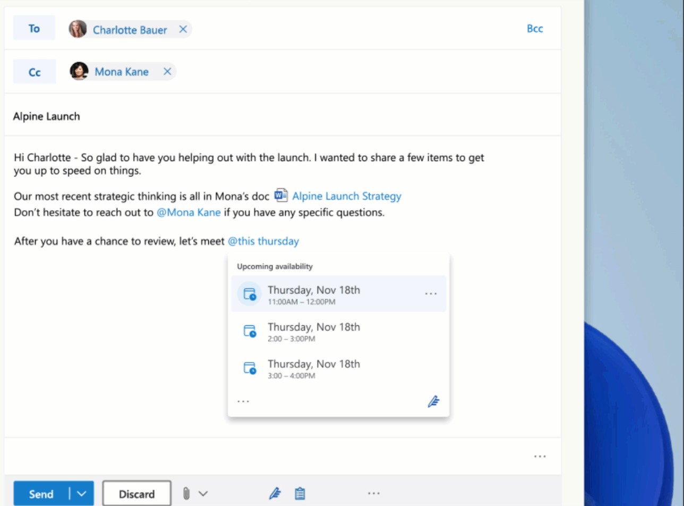Send the Alpine Launch email
Viewport: 684px width, 506px height.
click(x=41, y=493)
